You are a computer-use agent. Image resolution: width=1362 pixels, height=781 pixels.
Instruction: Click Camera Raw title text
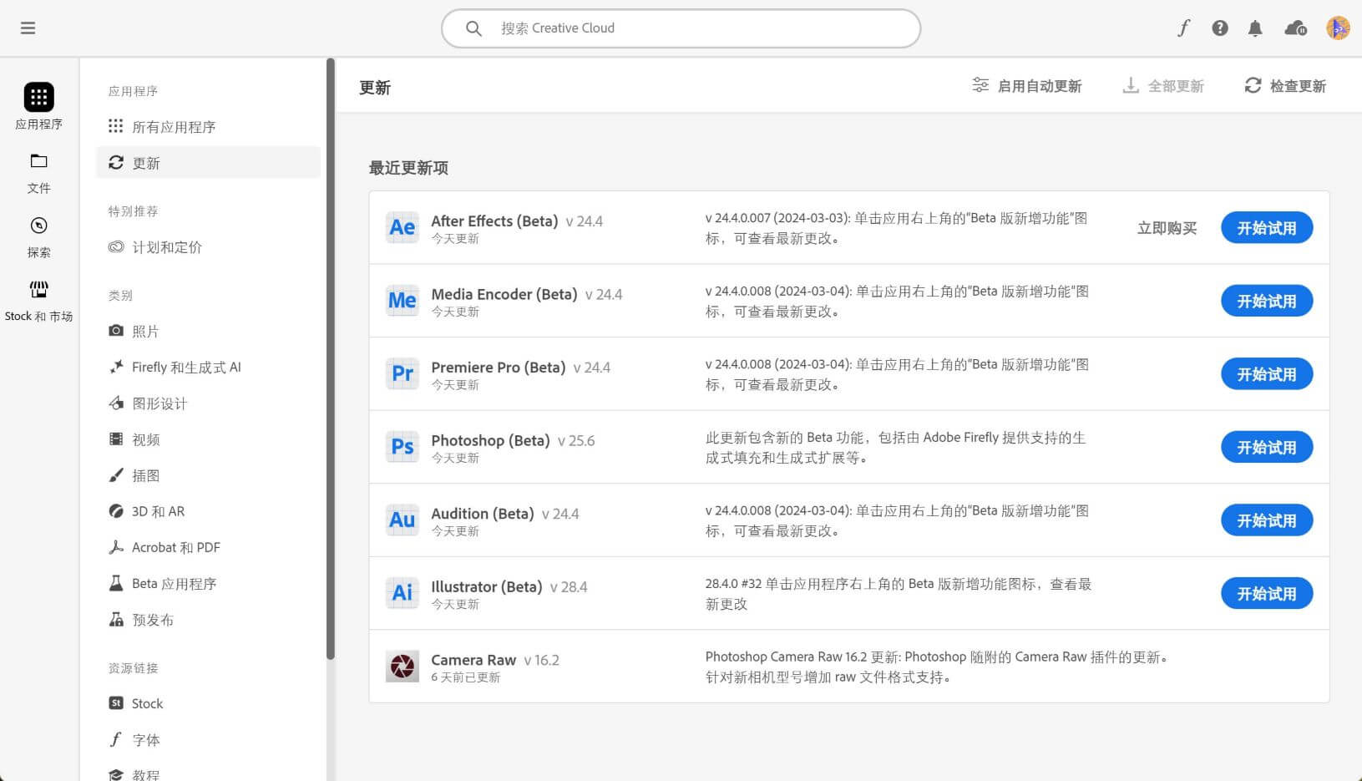point(473,660)
